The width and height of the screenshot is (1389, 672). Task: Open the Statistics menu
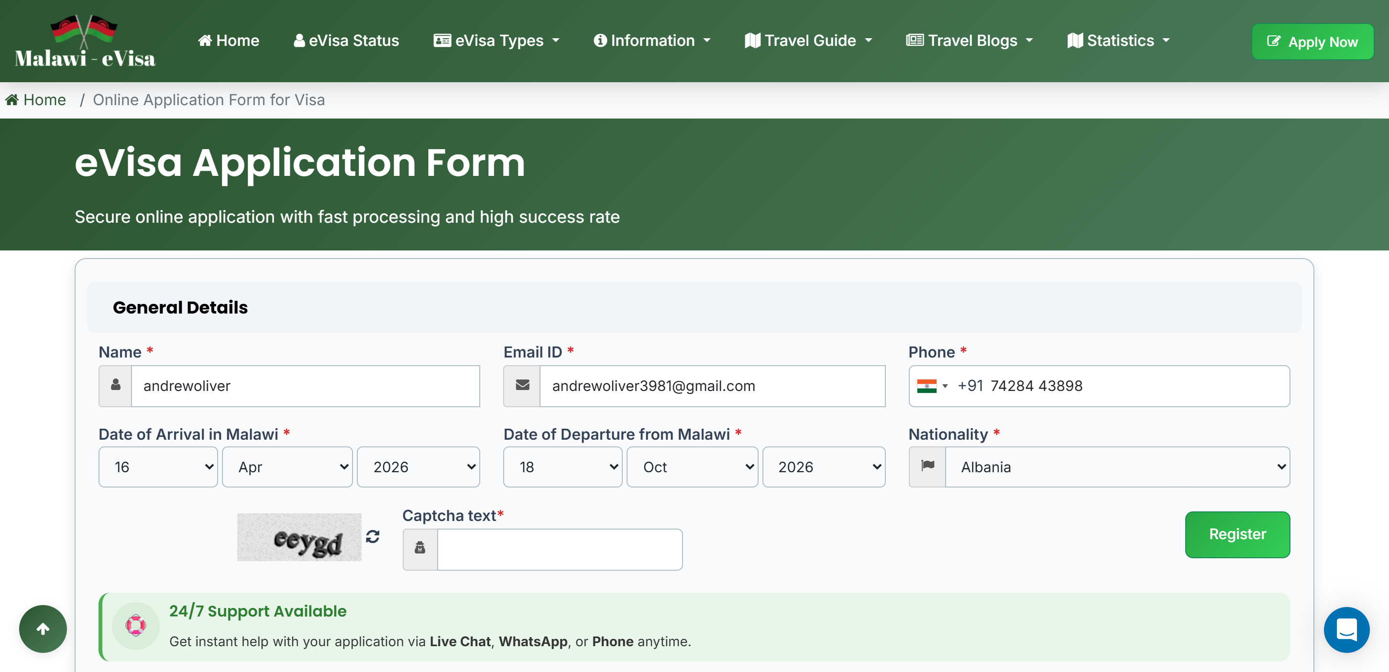pos(1118,41)
